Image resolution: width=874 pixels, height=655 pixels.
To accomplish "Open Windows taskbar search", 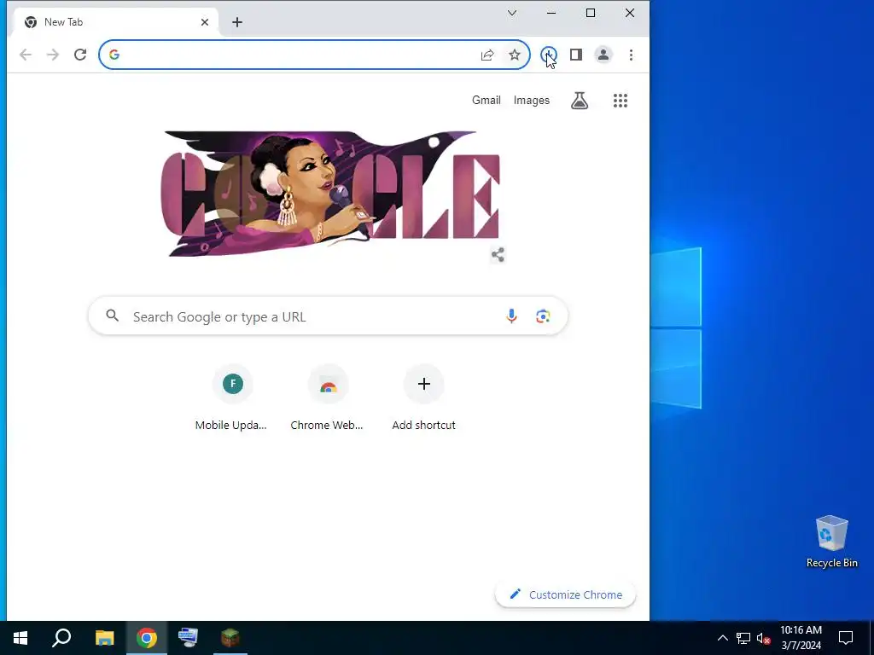I will 61,638.
